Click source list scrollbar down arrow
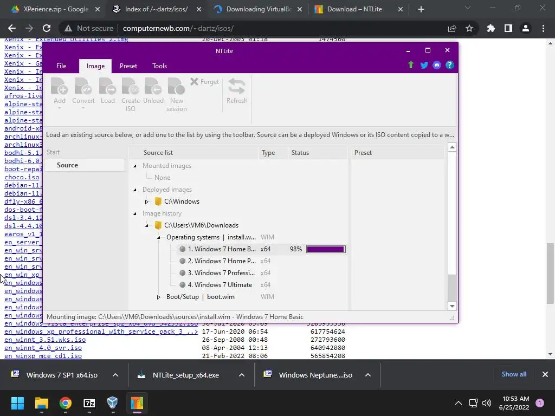The width and height of the screenshot is (555, 416). [452, 306]
